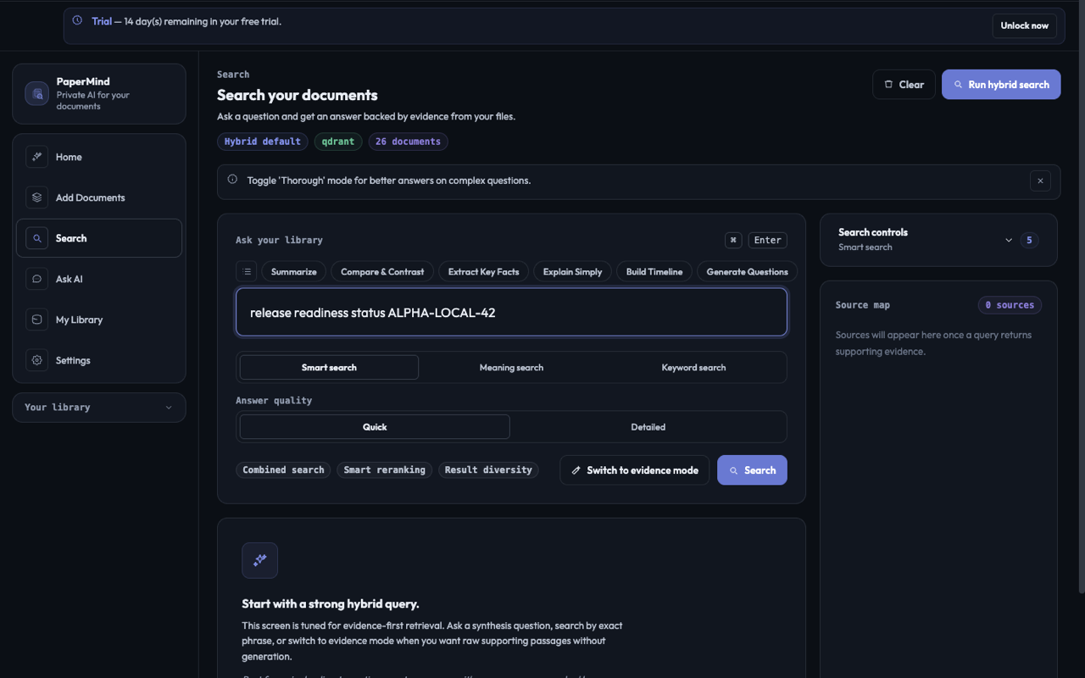Click the 26 documents tag

pos(408,142)
